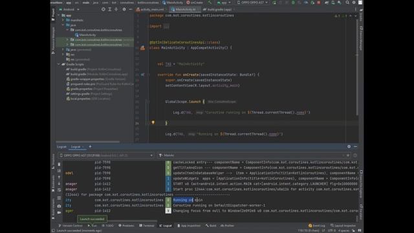Open the Profiler tool window
Viewport: 414px width, 233px height.
227,226
